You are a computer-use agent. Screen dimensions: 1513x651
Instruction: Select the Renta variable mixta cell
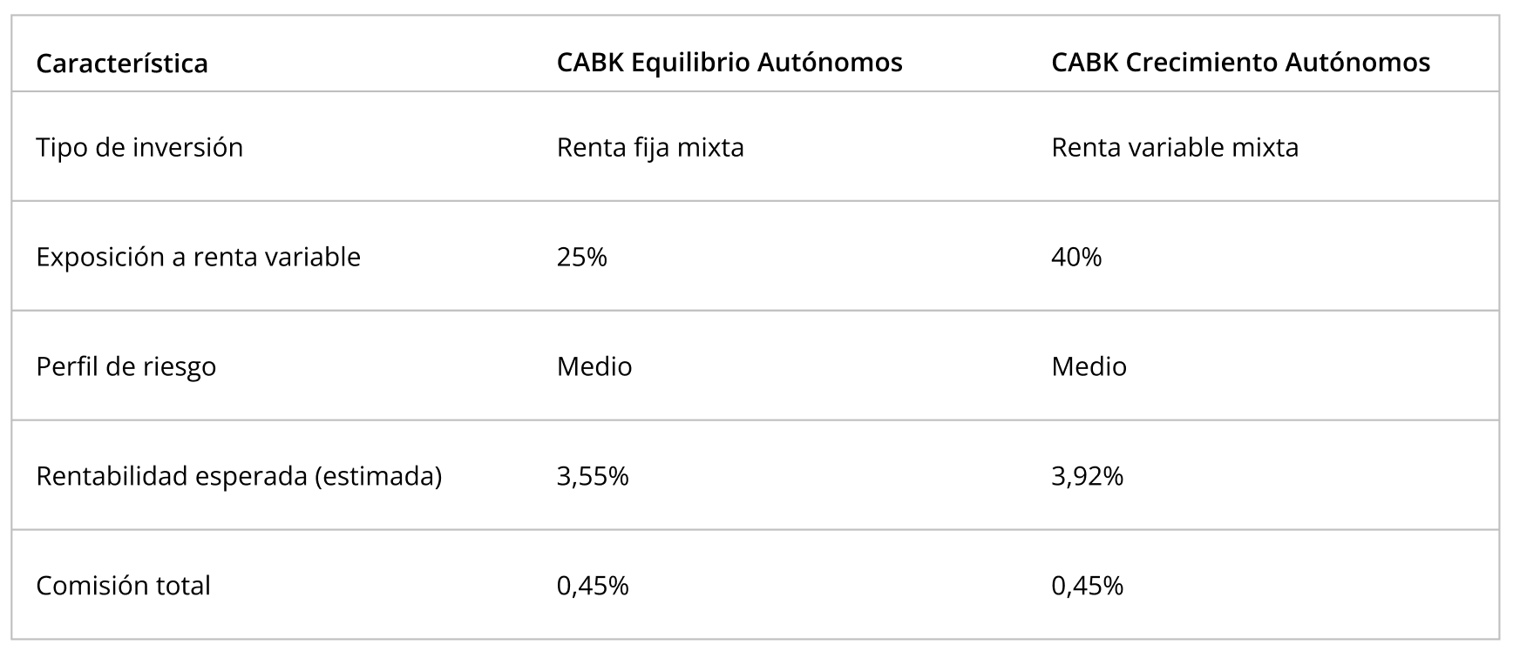[x=1175, y=147]
